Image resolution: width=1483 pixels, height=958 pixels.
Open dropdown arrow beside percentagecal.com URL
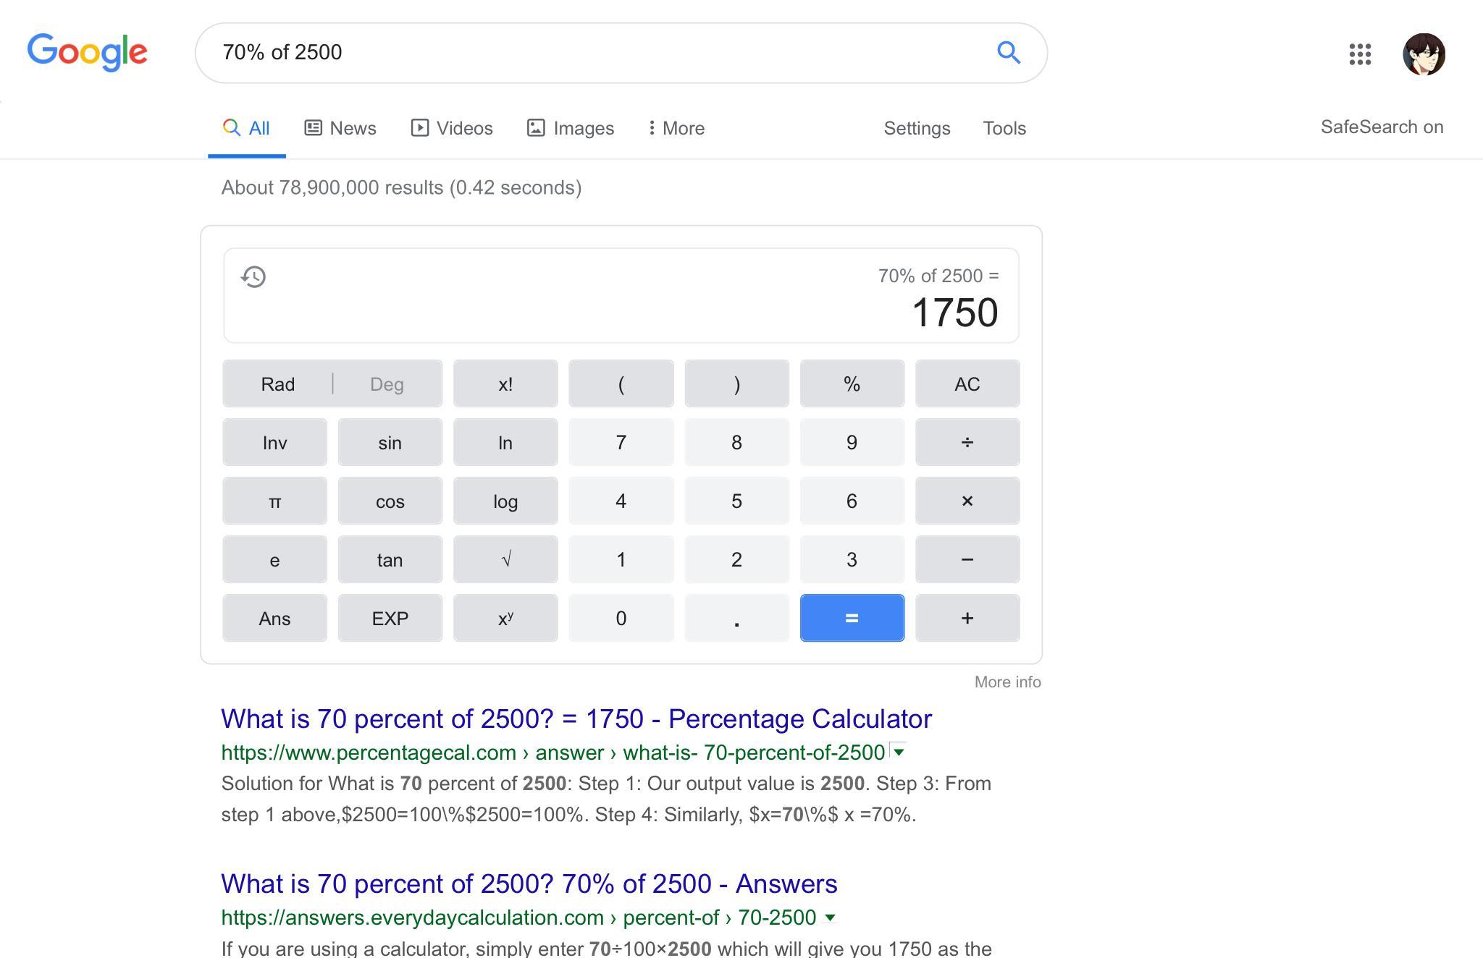tap(898, 752)
